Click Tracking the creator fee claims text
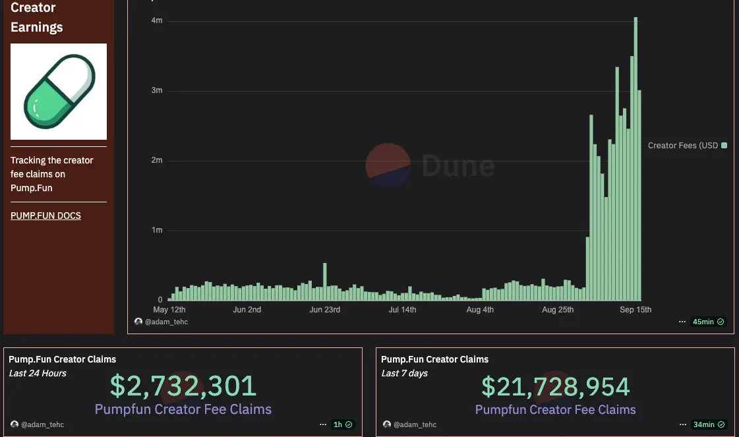This screenshot has width=739, height=437. point(52,174)
